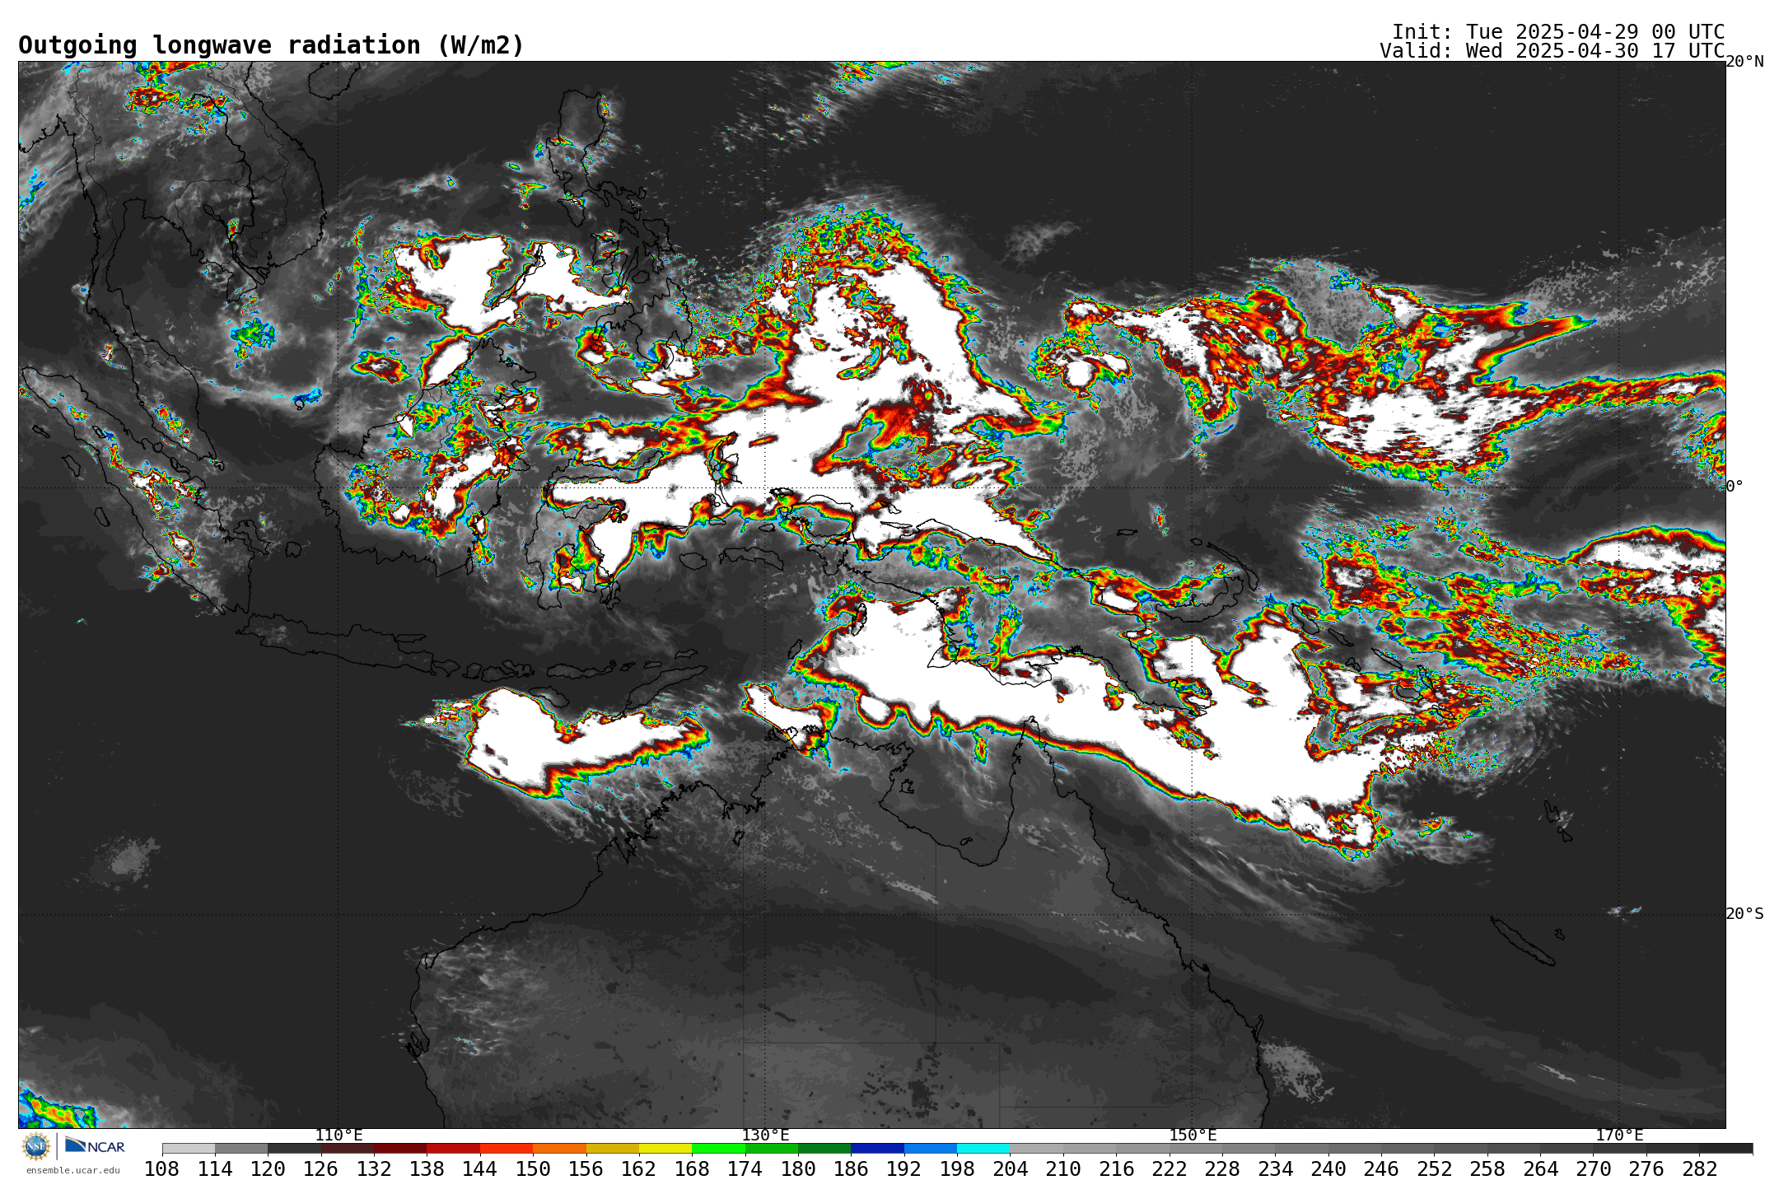Click the 170°E longitude label

click(x=1619, y=1136)
